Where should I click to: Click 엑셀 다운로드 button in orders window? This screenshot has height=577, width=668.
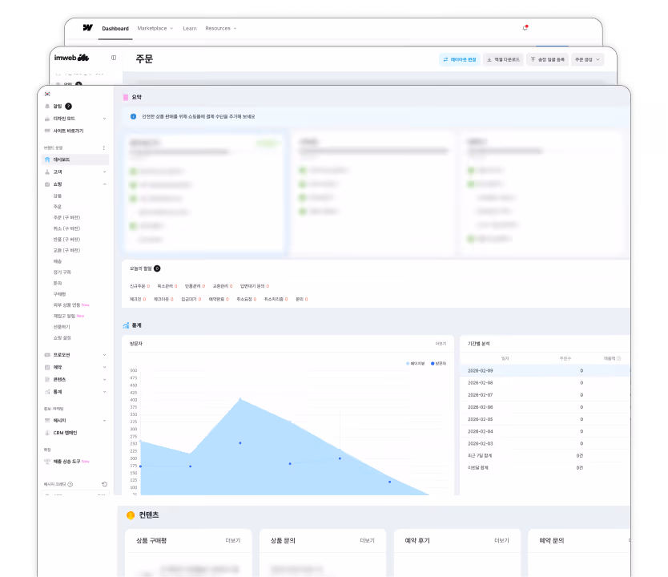pyautogui.click(x=503, y=59)
